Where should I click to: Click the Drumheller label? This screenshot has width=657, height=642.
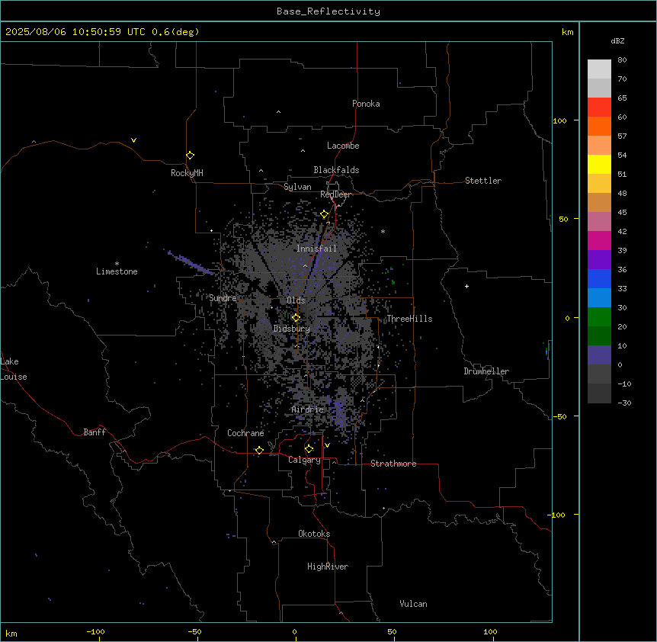coord(486,371)
